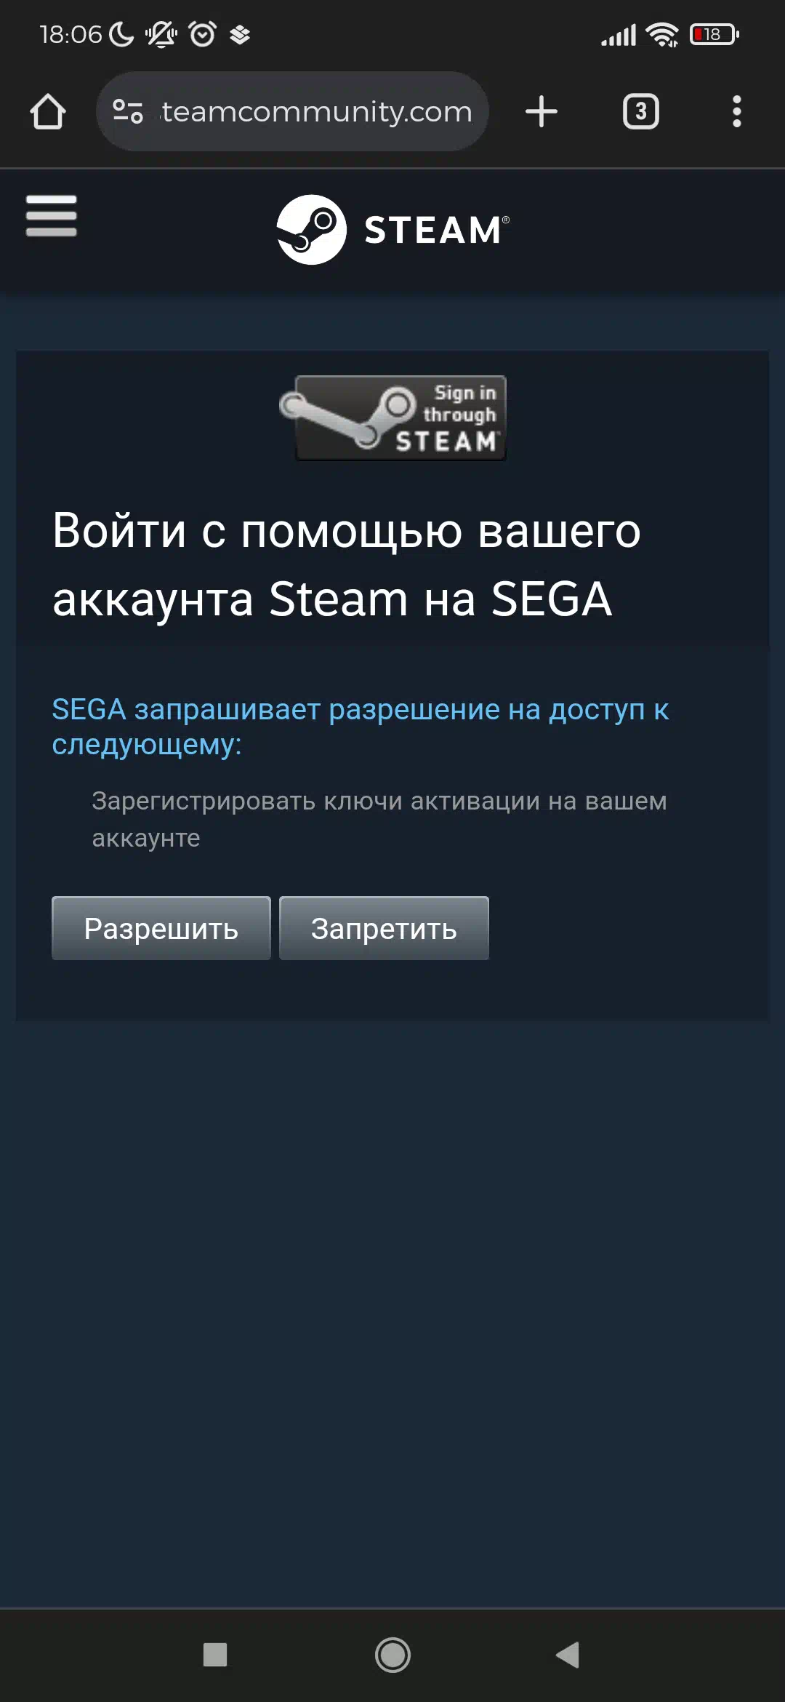Tap the battery indicator in status bar
The width and height of the screenshot is (785, 1702).
coord(714,34)
